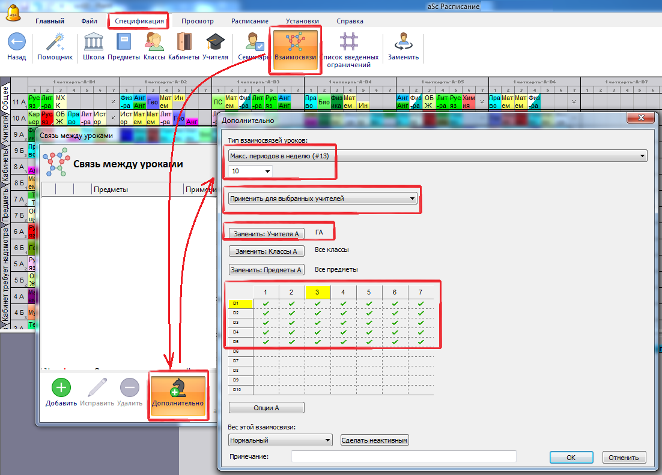
Task: Toggle checkmark for D1 period 1
Action: click(x=266, y=303)
